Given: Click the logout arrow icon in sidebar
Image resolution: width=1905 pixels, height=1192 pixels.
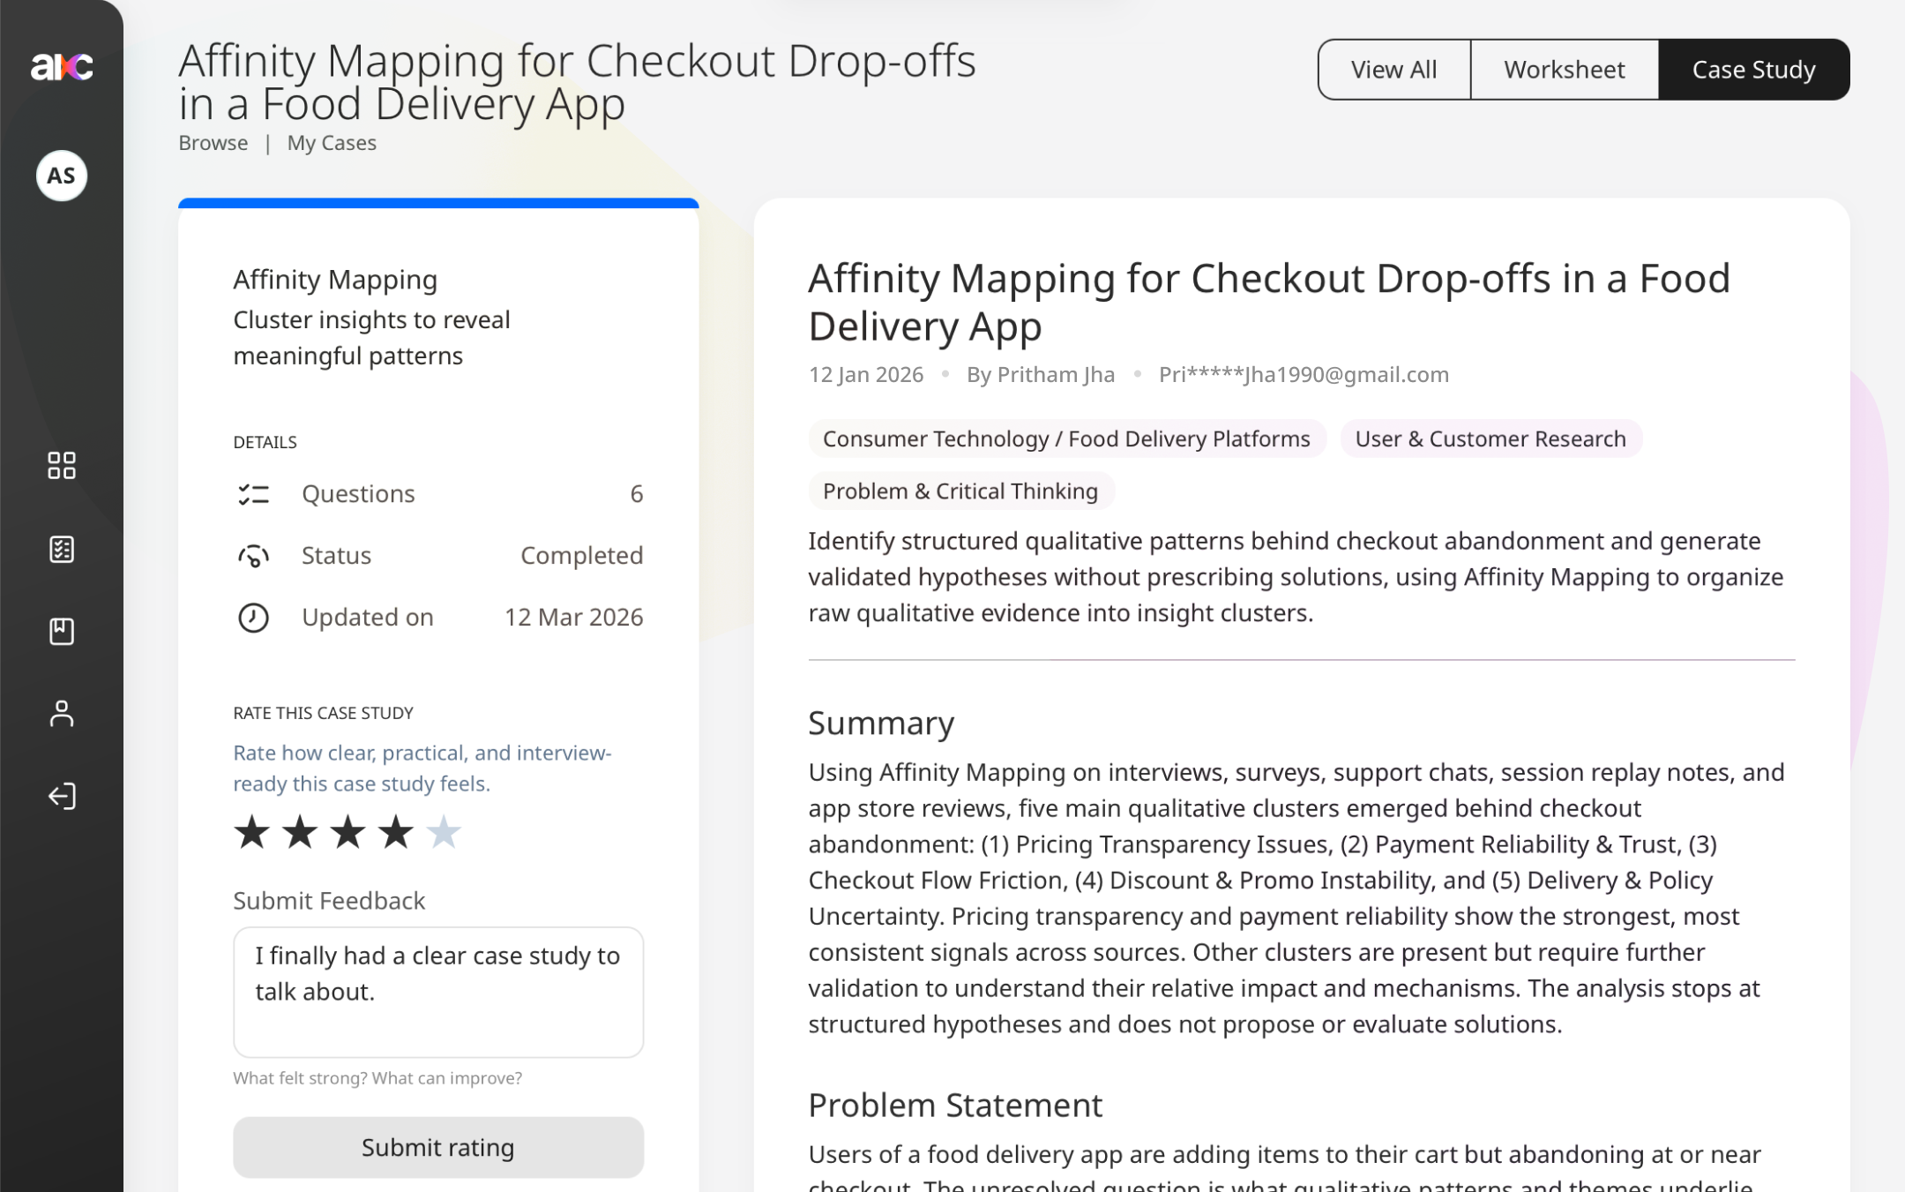Looking at the screenshot, I should pos(62,796).
